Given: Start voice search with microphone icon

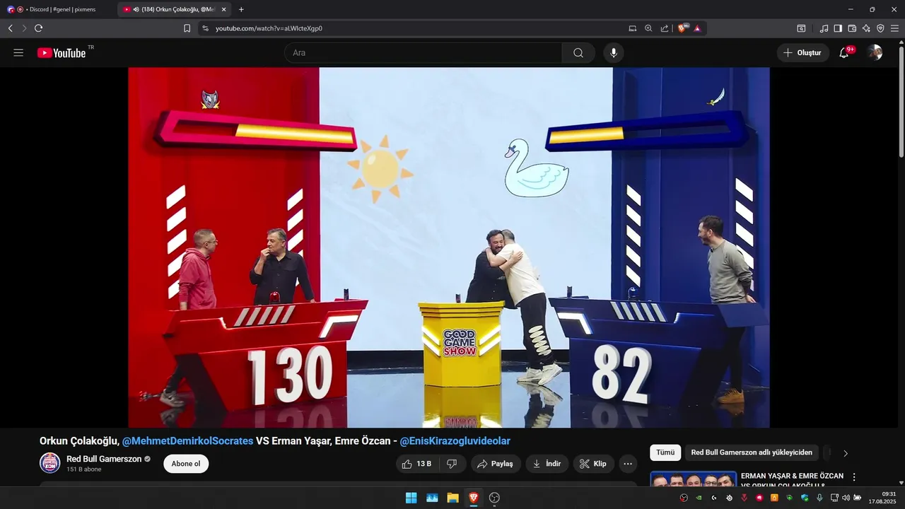Looking at the screenshot, I should coord(614,53).
